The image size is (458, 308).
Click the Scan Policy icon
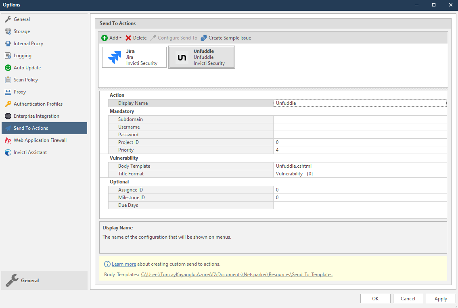click(25, 79)
